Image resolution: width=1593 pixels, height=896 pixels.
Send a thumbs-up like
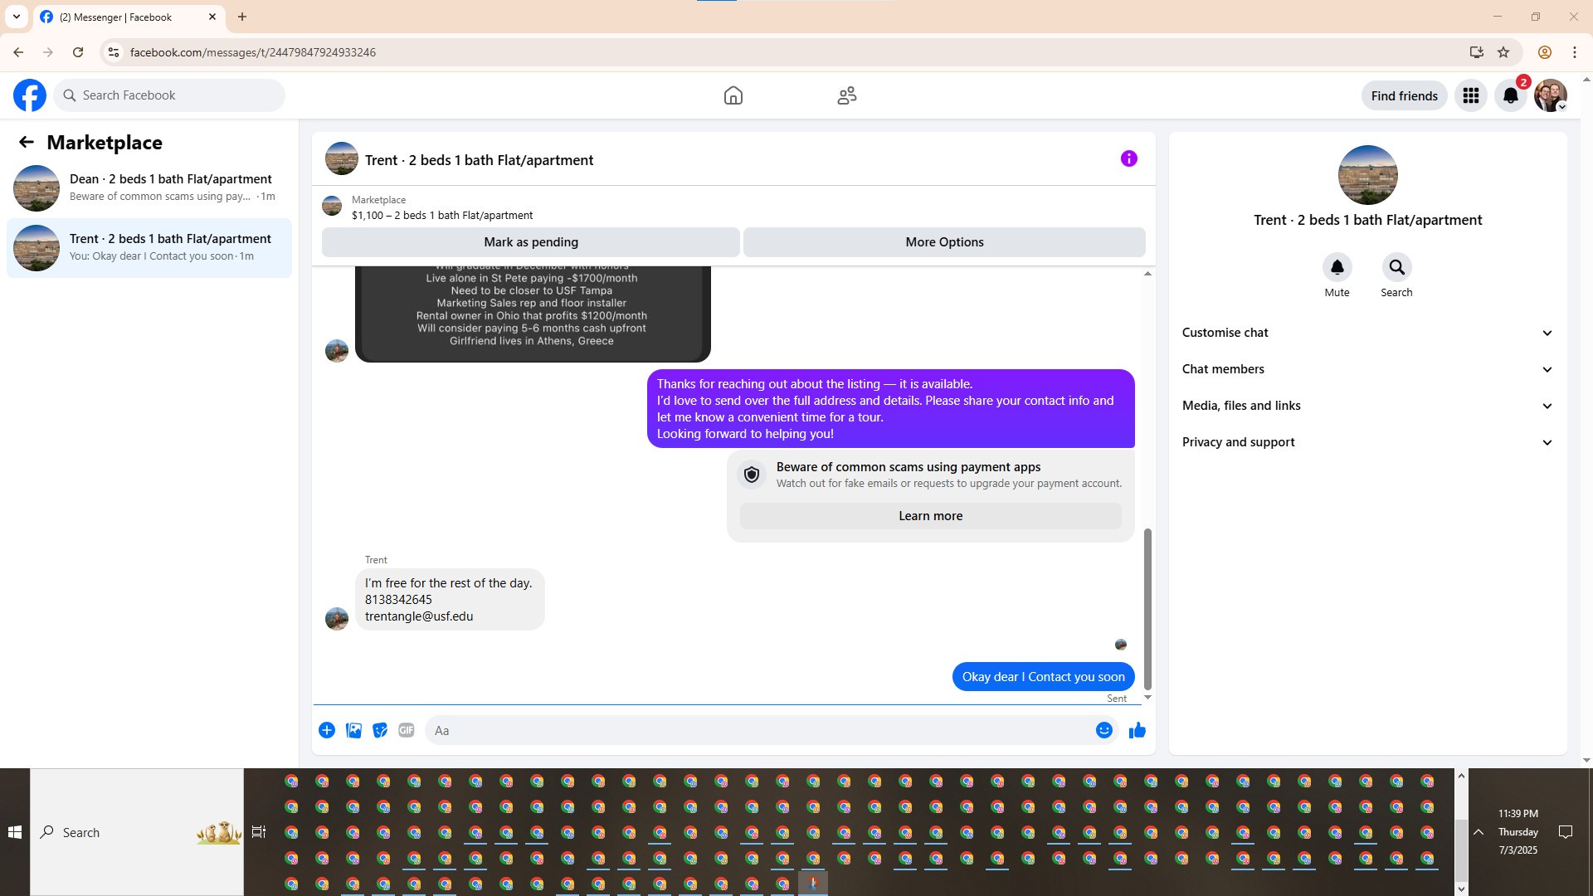pos(1137,730)
